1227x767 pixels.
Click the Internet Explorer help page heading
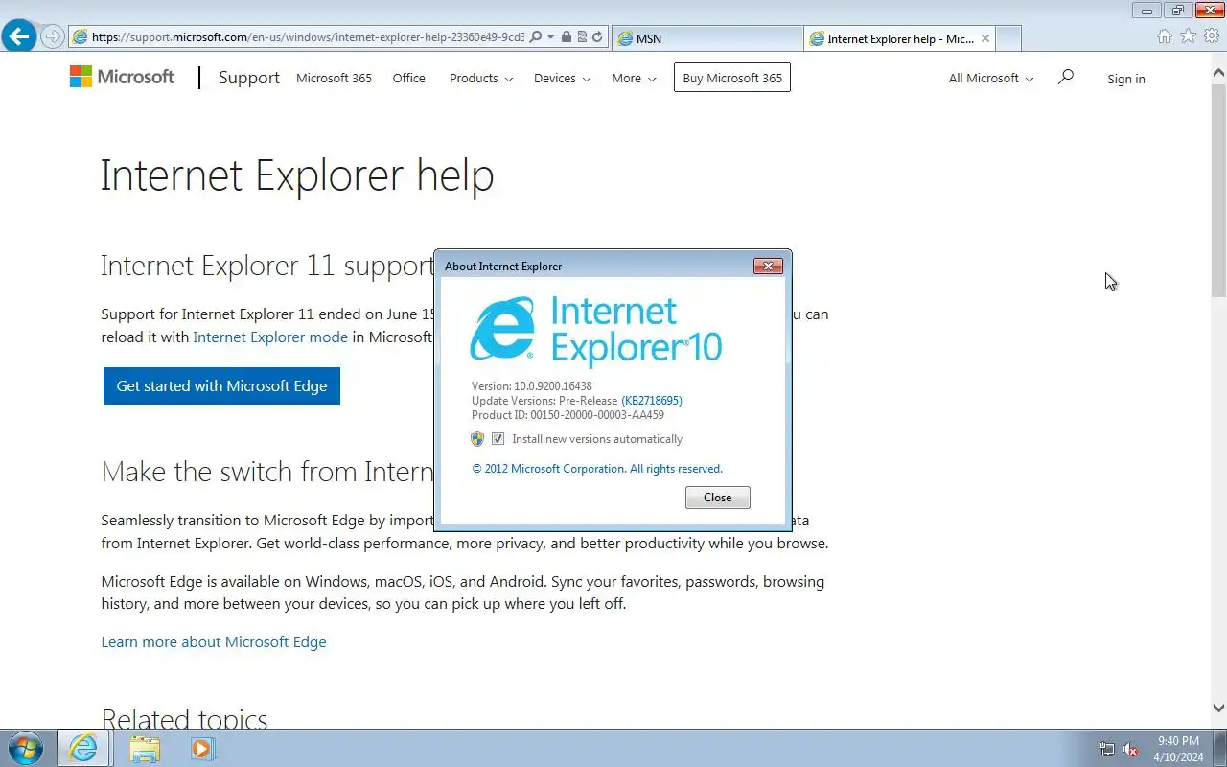[x=297, y=175]
